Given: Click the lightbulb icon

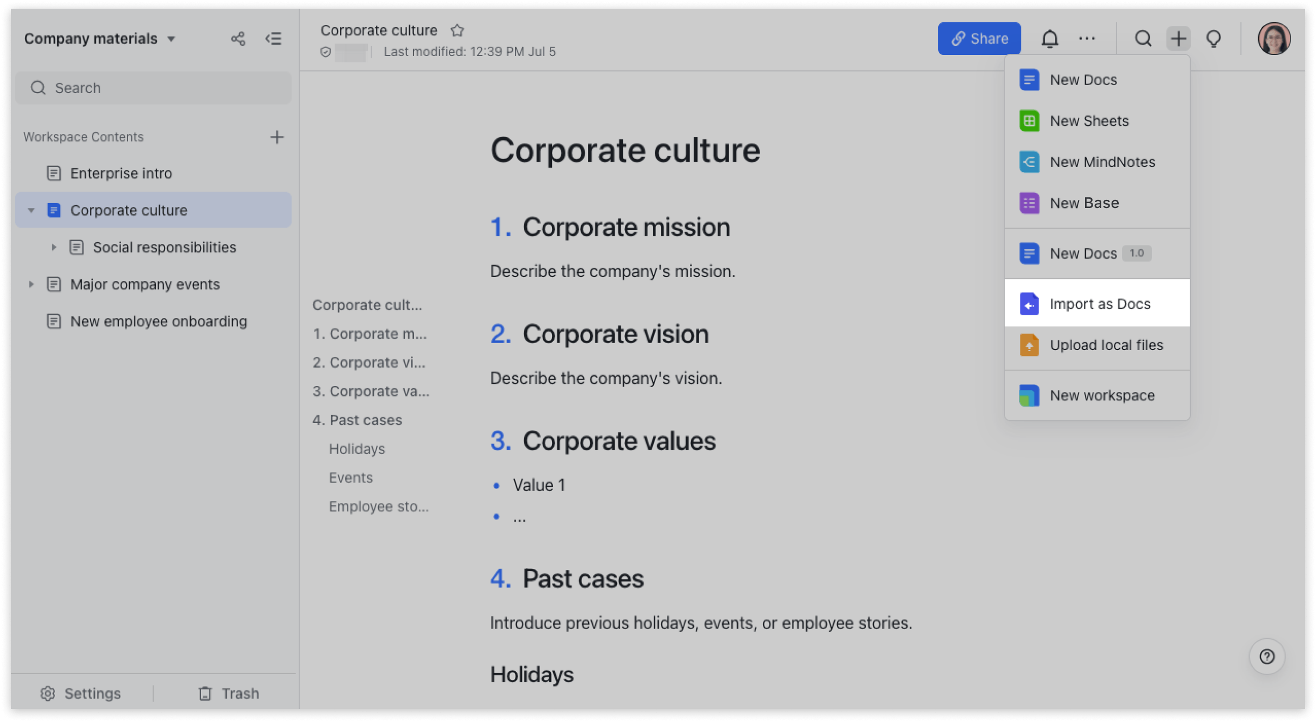Looking at the screenshot, I should [1214, 39].
